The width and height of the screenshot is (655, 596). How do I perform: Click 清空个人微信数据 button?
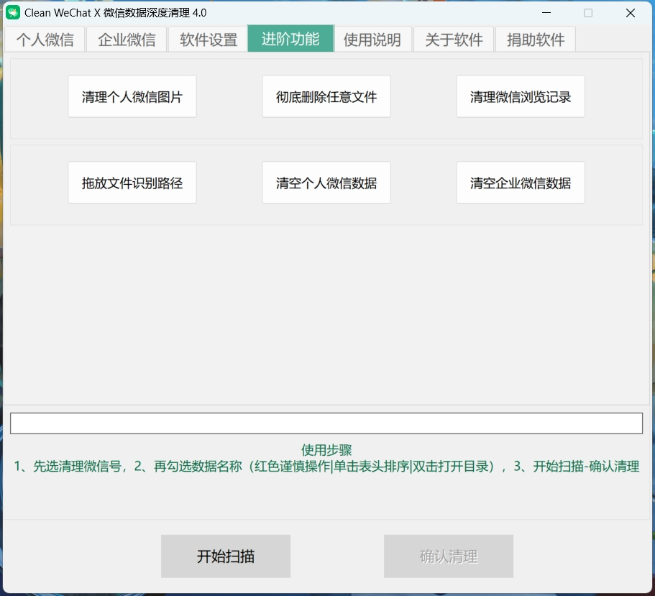(x=326, y=183)
